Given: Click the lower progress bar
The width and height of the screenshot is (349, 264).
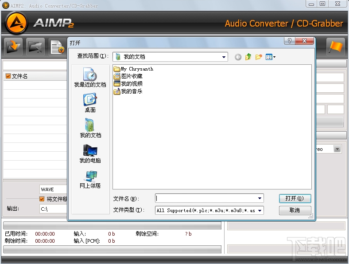Looking at the screenshot, I should point(112,249).
